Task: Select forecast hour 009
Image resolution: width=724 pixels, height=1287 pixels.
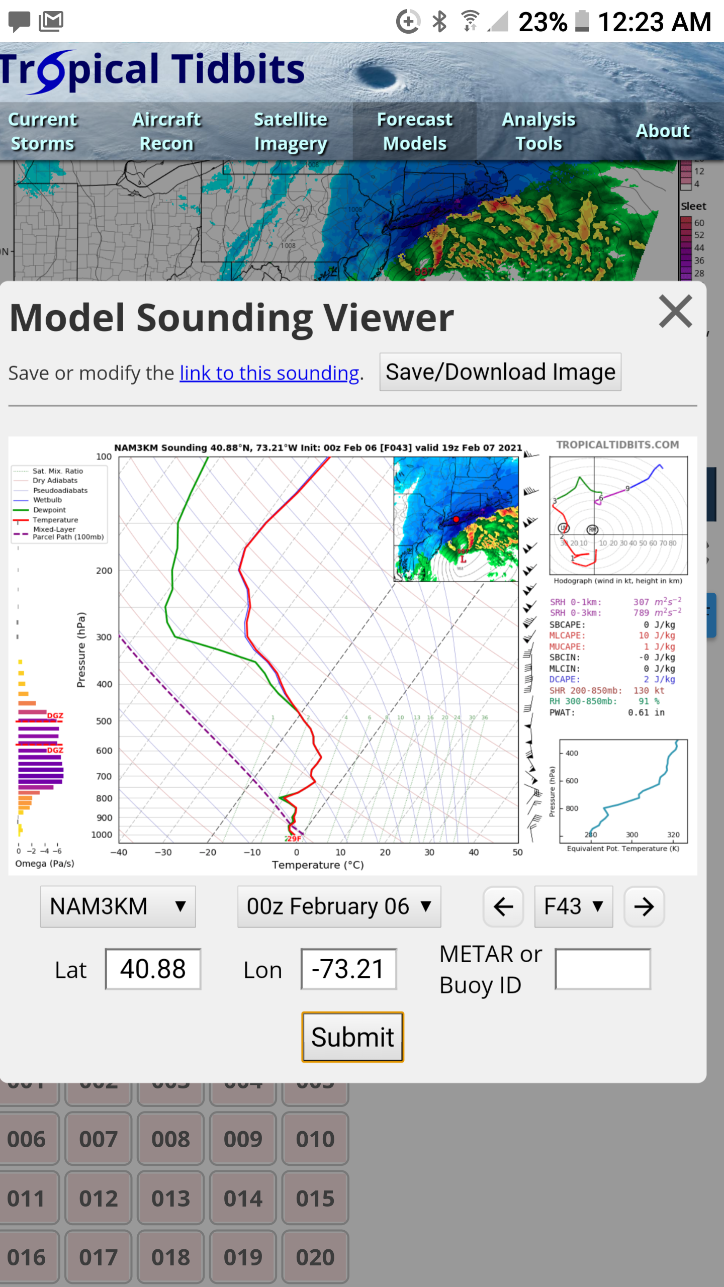Action: point(243,1138)
